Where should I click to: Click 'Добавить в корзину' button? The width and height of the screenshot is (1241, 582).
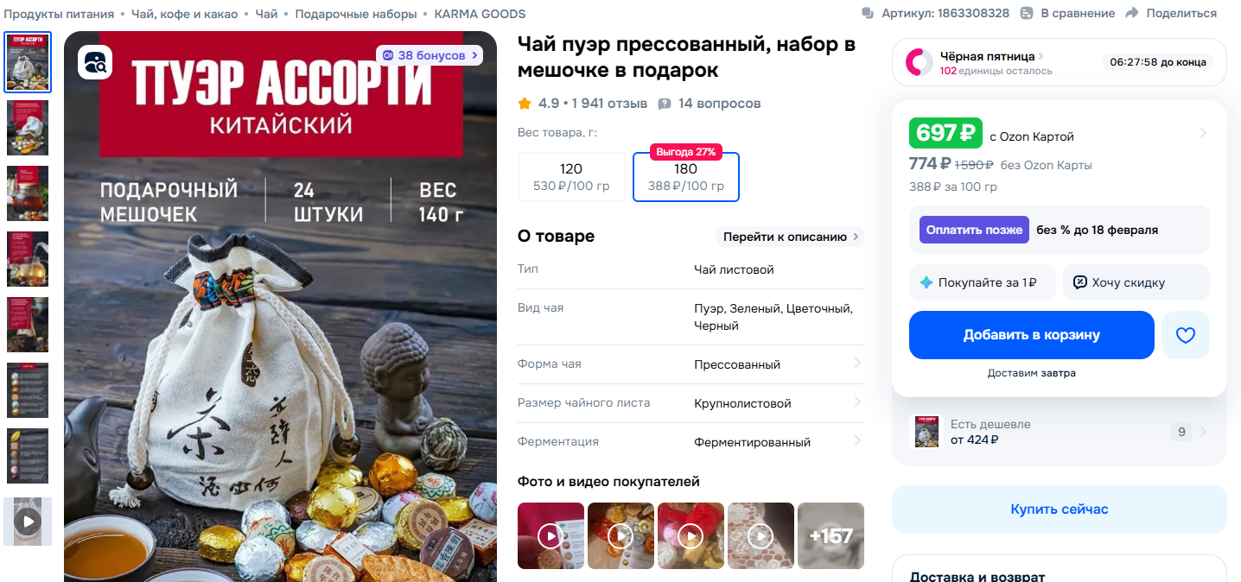click(1032, 335)
